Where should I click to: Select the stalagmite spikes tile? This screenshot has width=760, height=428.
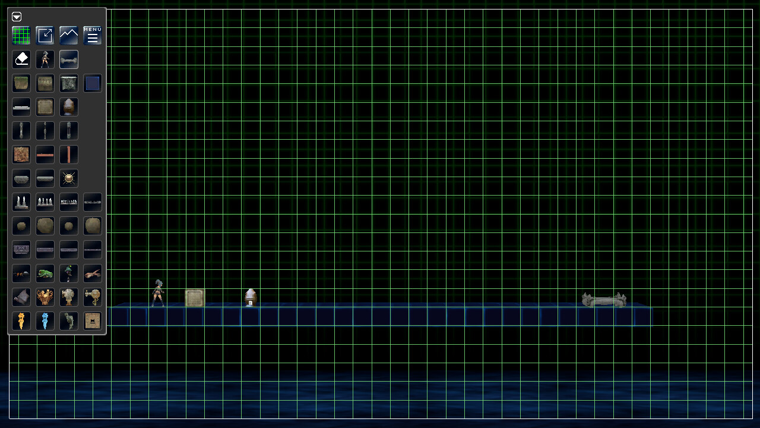click(x=21, y=202)
